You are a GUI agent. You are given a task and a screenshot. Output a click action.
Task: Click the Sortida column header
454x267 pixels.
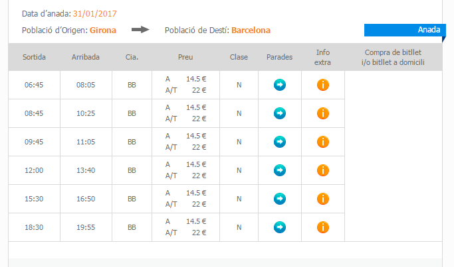pyautogui.click(x=34, y=57)
